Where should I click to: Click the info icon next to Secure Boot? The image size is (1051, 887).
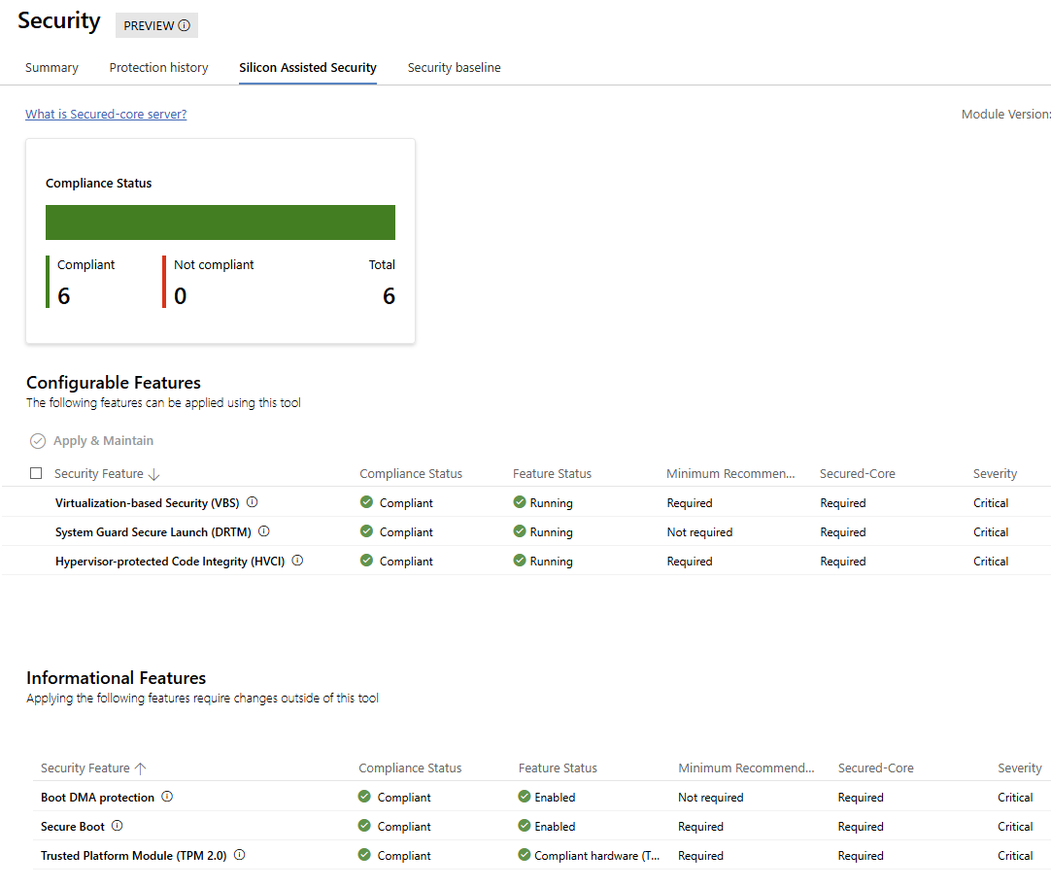point(118,826)
